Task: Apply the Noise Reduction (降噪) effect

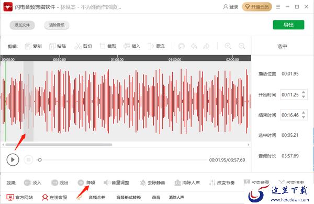Action: [x=86, y=182]
